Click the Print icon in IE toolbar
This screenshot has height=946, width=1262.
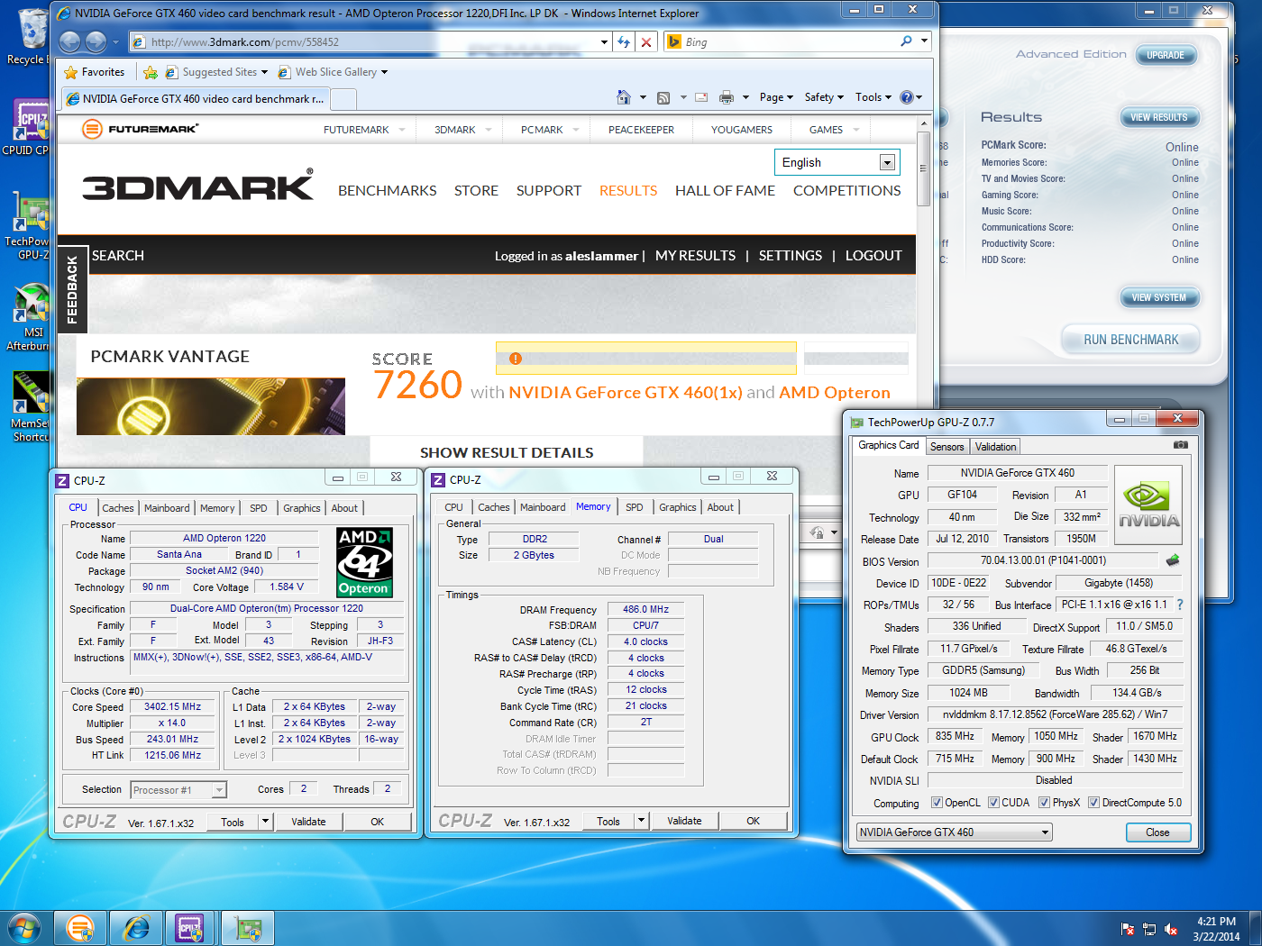point(727,97)
